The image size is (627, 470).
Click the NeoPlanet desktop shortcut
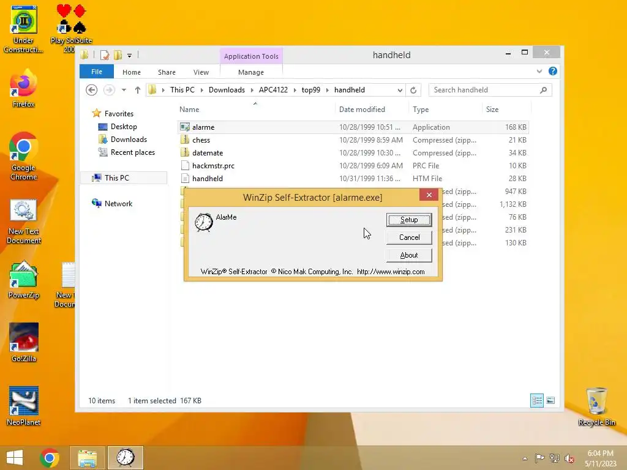(x=24, y=406)
